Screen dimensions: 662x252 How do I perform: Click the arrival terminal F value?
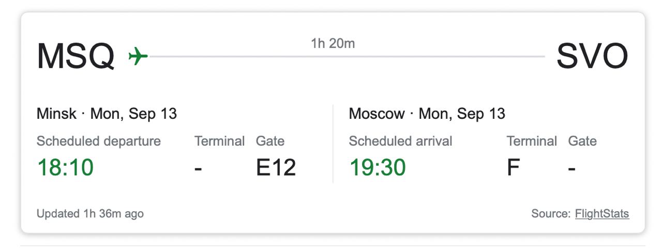point(513,167)
